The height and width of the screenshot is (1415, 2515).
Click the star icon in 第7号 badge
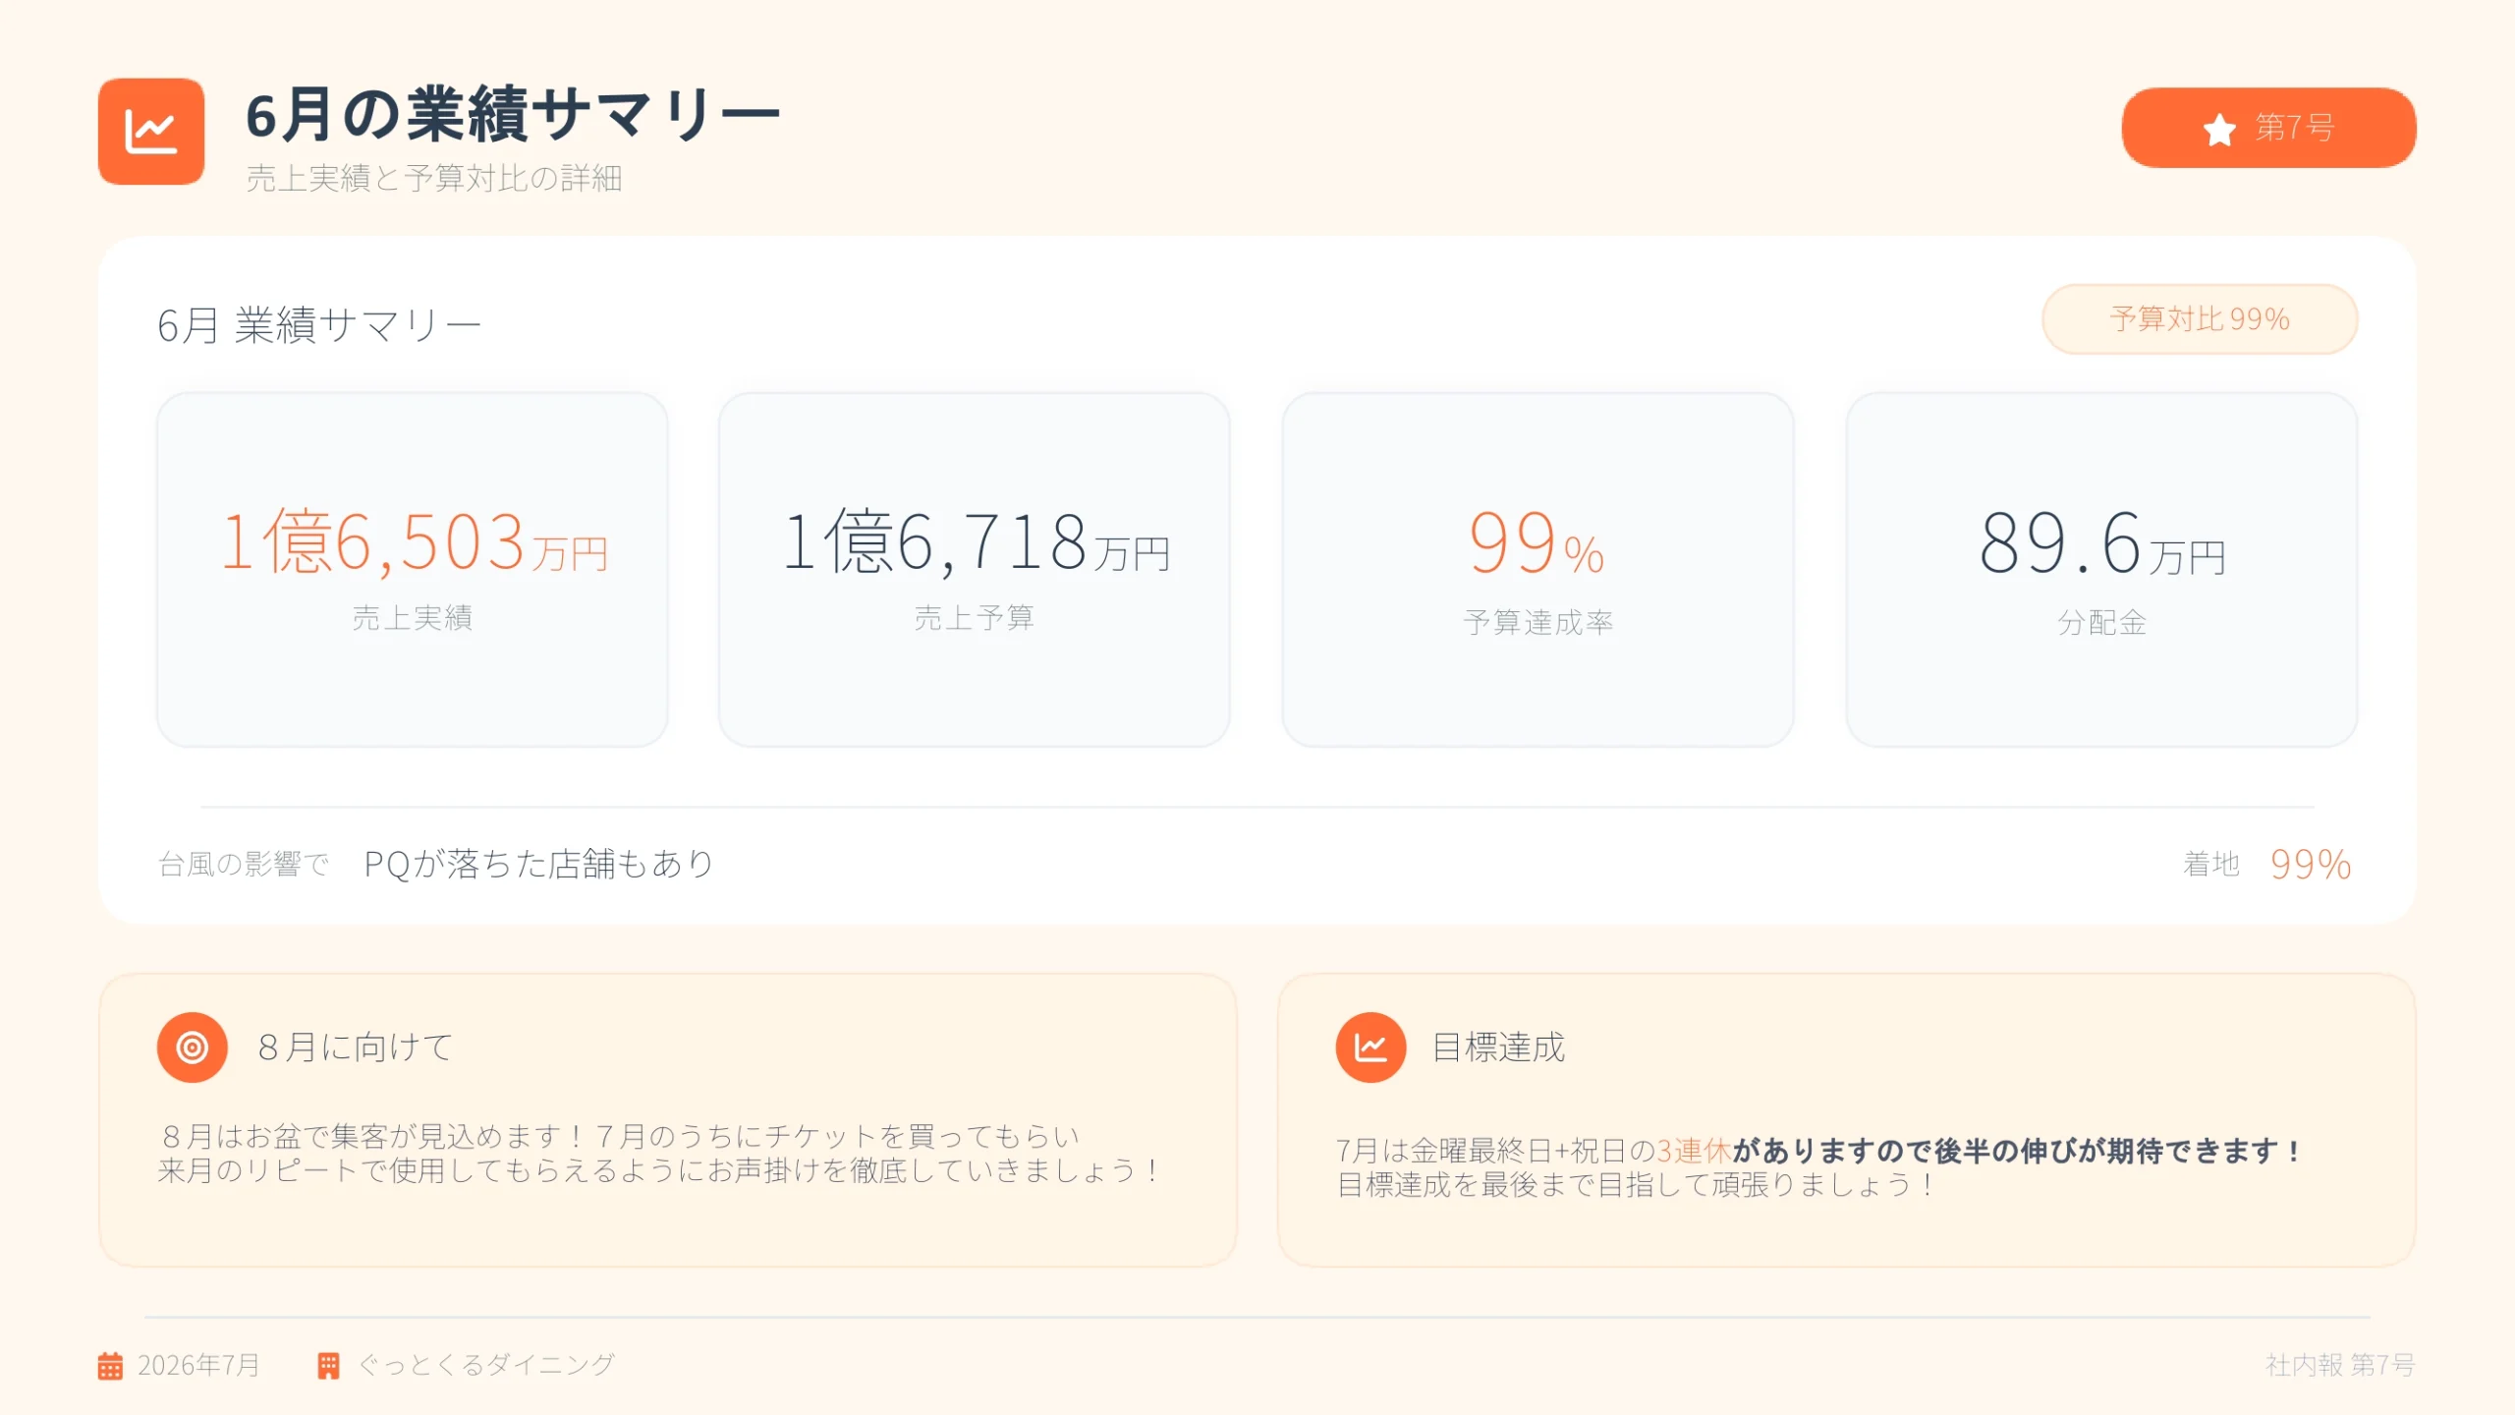pos(2219,129)
